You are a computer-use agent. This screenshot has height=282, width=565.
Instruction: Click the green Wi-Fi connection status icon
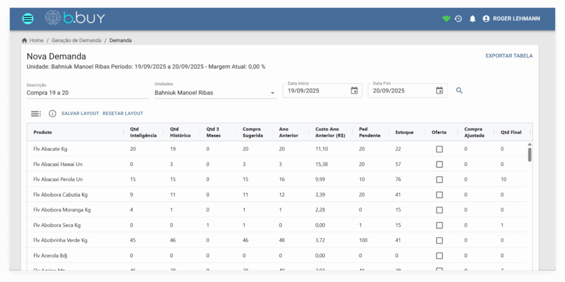pos(446,19)
